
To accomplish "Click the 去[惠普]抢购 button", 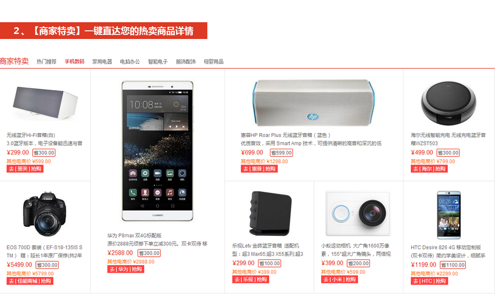I will (x=259, y=169).
